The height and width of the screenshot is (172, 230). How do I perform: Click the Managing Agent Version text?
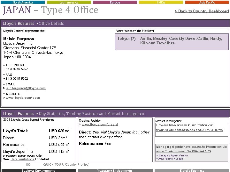point(173,155)
